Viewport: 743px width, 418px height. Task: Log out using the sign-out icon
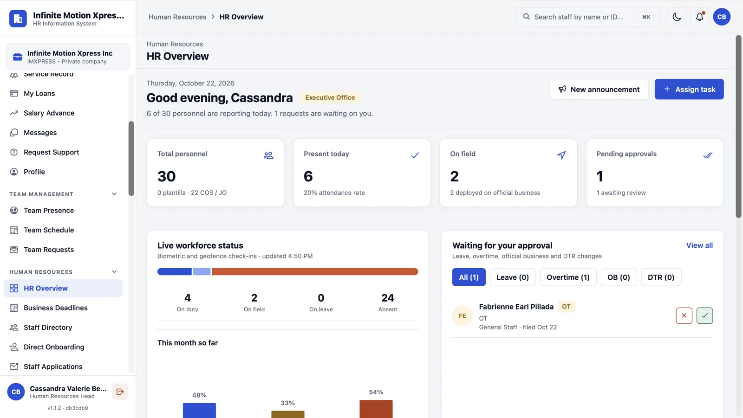pos(120,392)
